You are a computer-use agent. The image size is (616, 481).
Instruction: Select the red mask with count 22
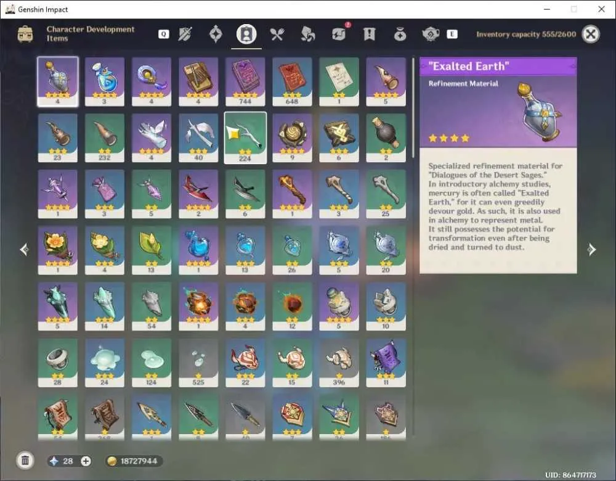point(245,363)
